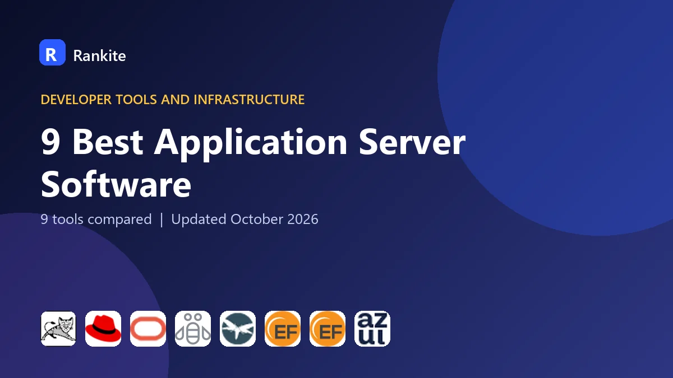
Task: Click the Rankite brand name
Action: click(x=99, y=55)
